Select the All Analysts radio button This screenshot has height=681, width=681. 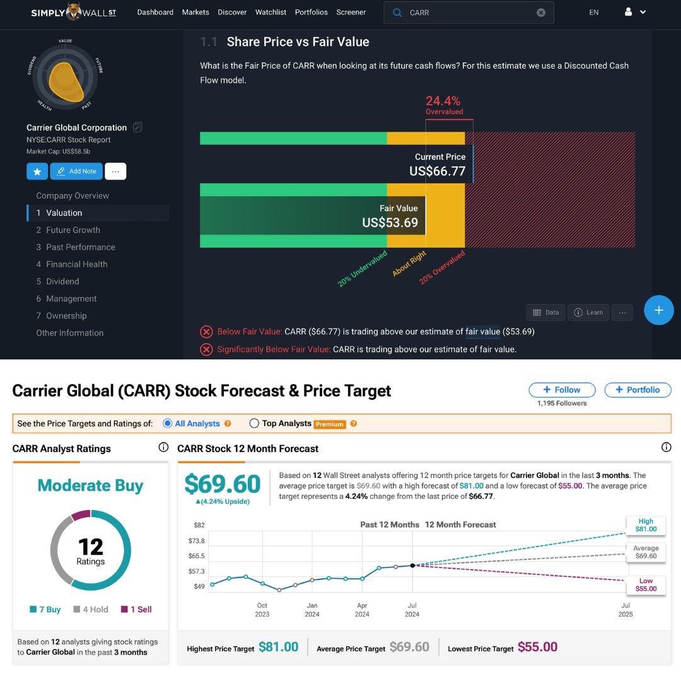pos(167,423)
